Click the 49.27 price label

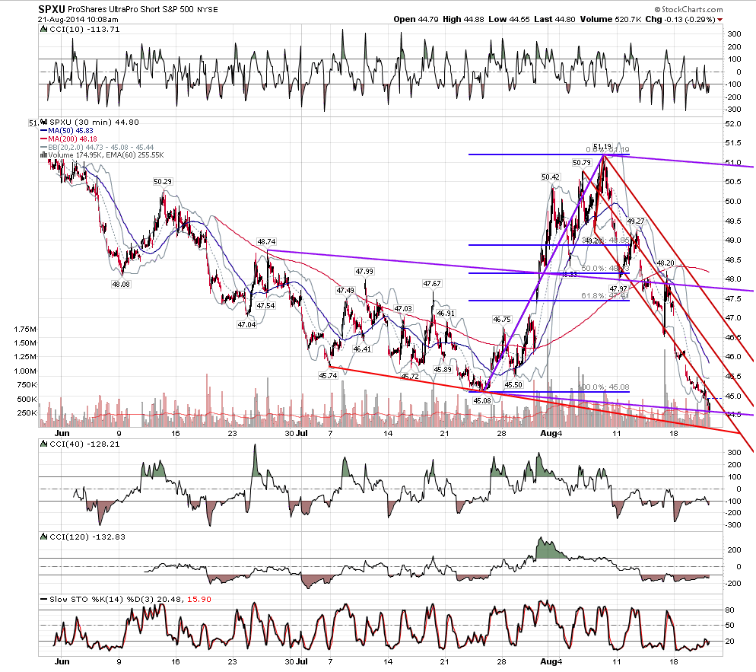coord(636,221)
